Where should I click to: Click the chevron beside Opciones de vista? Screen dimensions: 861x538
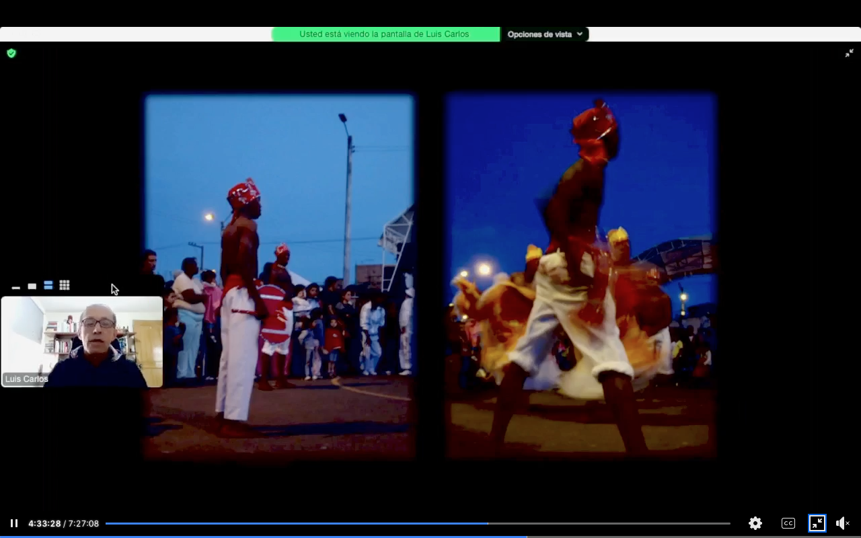click(x=579, y=34)
